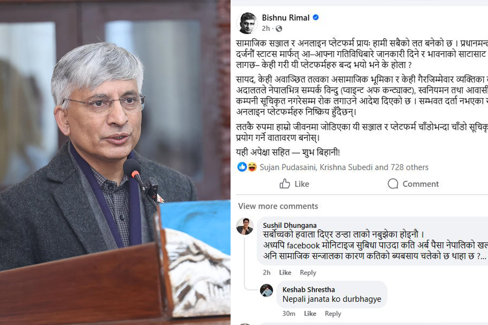Open the post's 2h timestamp
488x325 pixels.
(266, 28)
